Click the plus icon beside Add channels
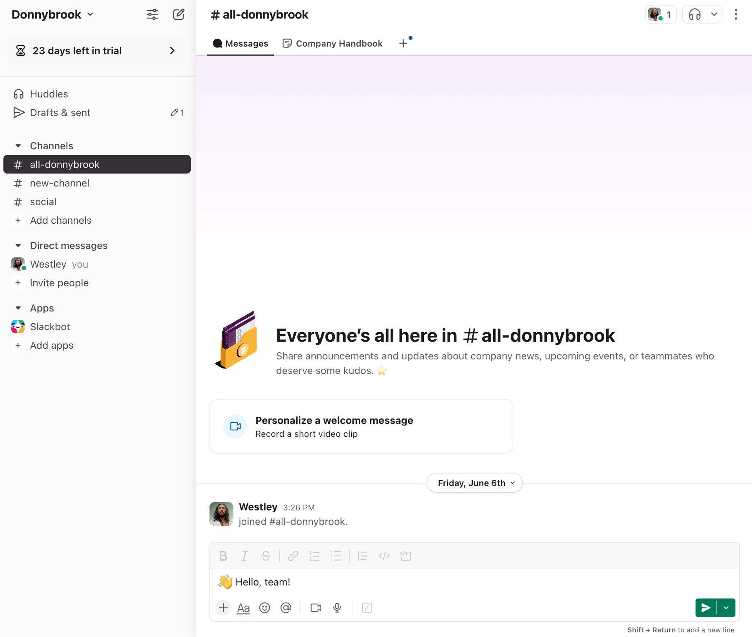The height and width of the screenshot is (637, 752). click(x=18, y=220)
